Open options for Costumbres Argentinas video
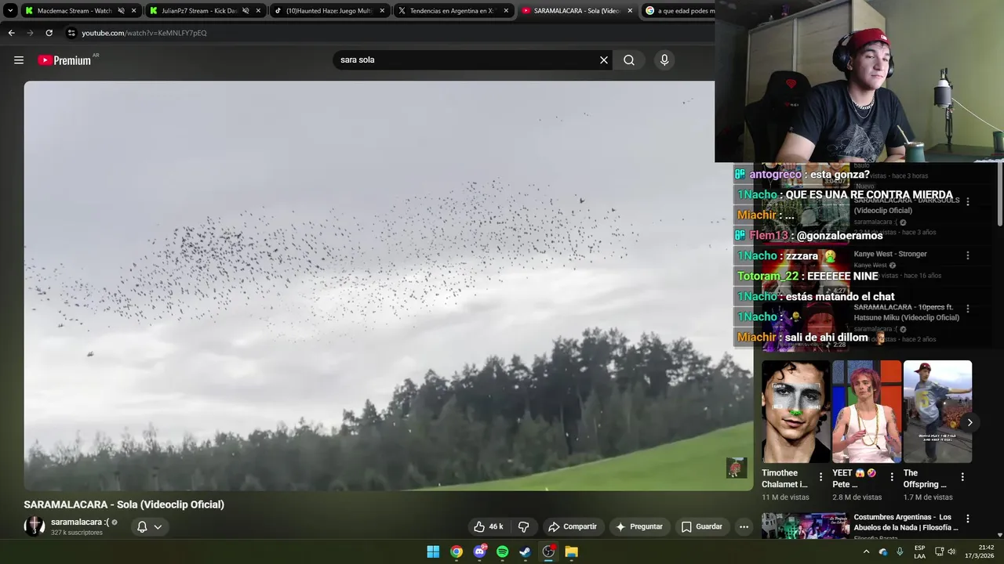 click(967, 519)
